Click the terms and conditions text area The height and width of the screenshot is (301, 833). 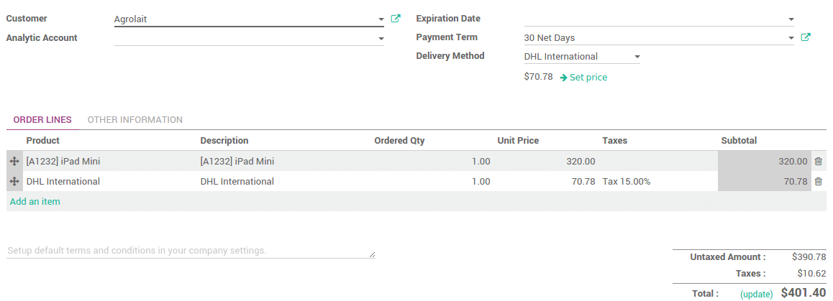tap(191, 251)
